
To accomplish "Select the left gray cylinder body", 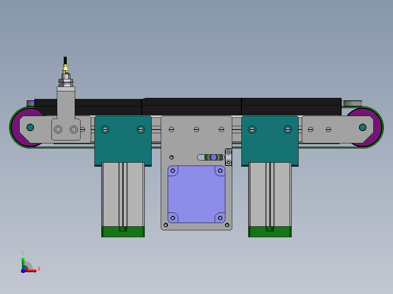I will pyautogui.click(x=123, y=194).
